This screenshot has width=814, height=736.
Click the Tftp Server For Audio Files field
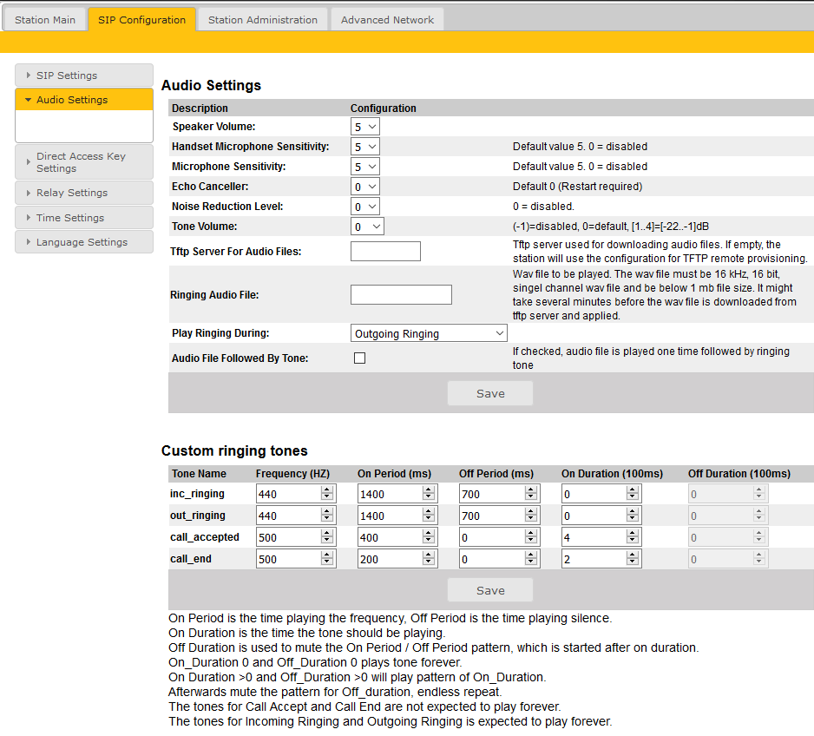coord(385,252)
